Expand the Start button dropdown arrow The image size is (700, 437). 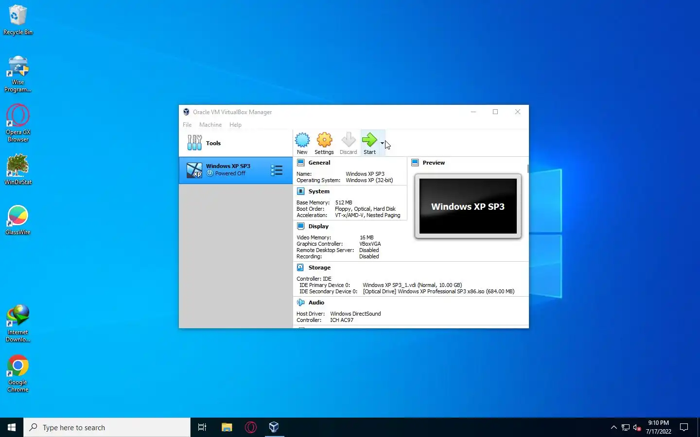[382, 143]
